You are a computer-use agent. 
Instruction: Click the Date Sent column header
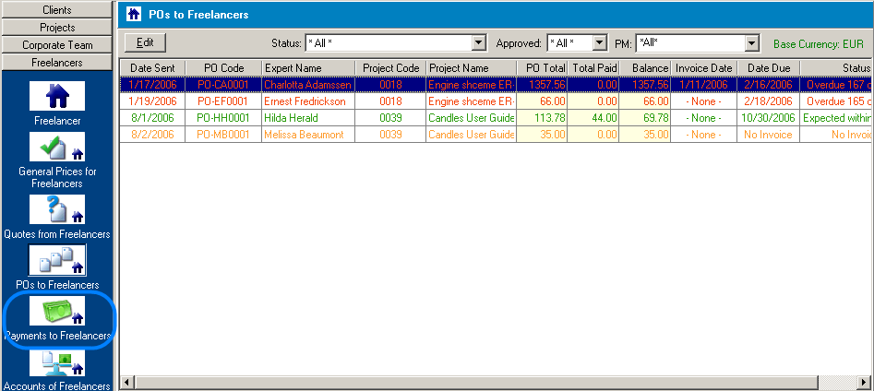152,68
